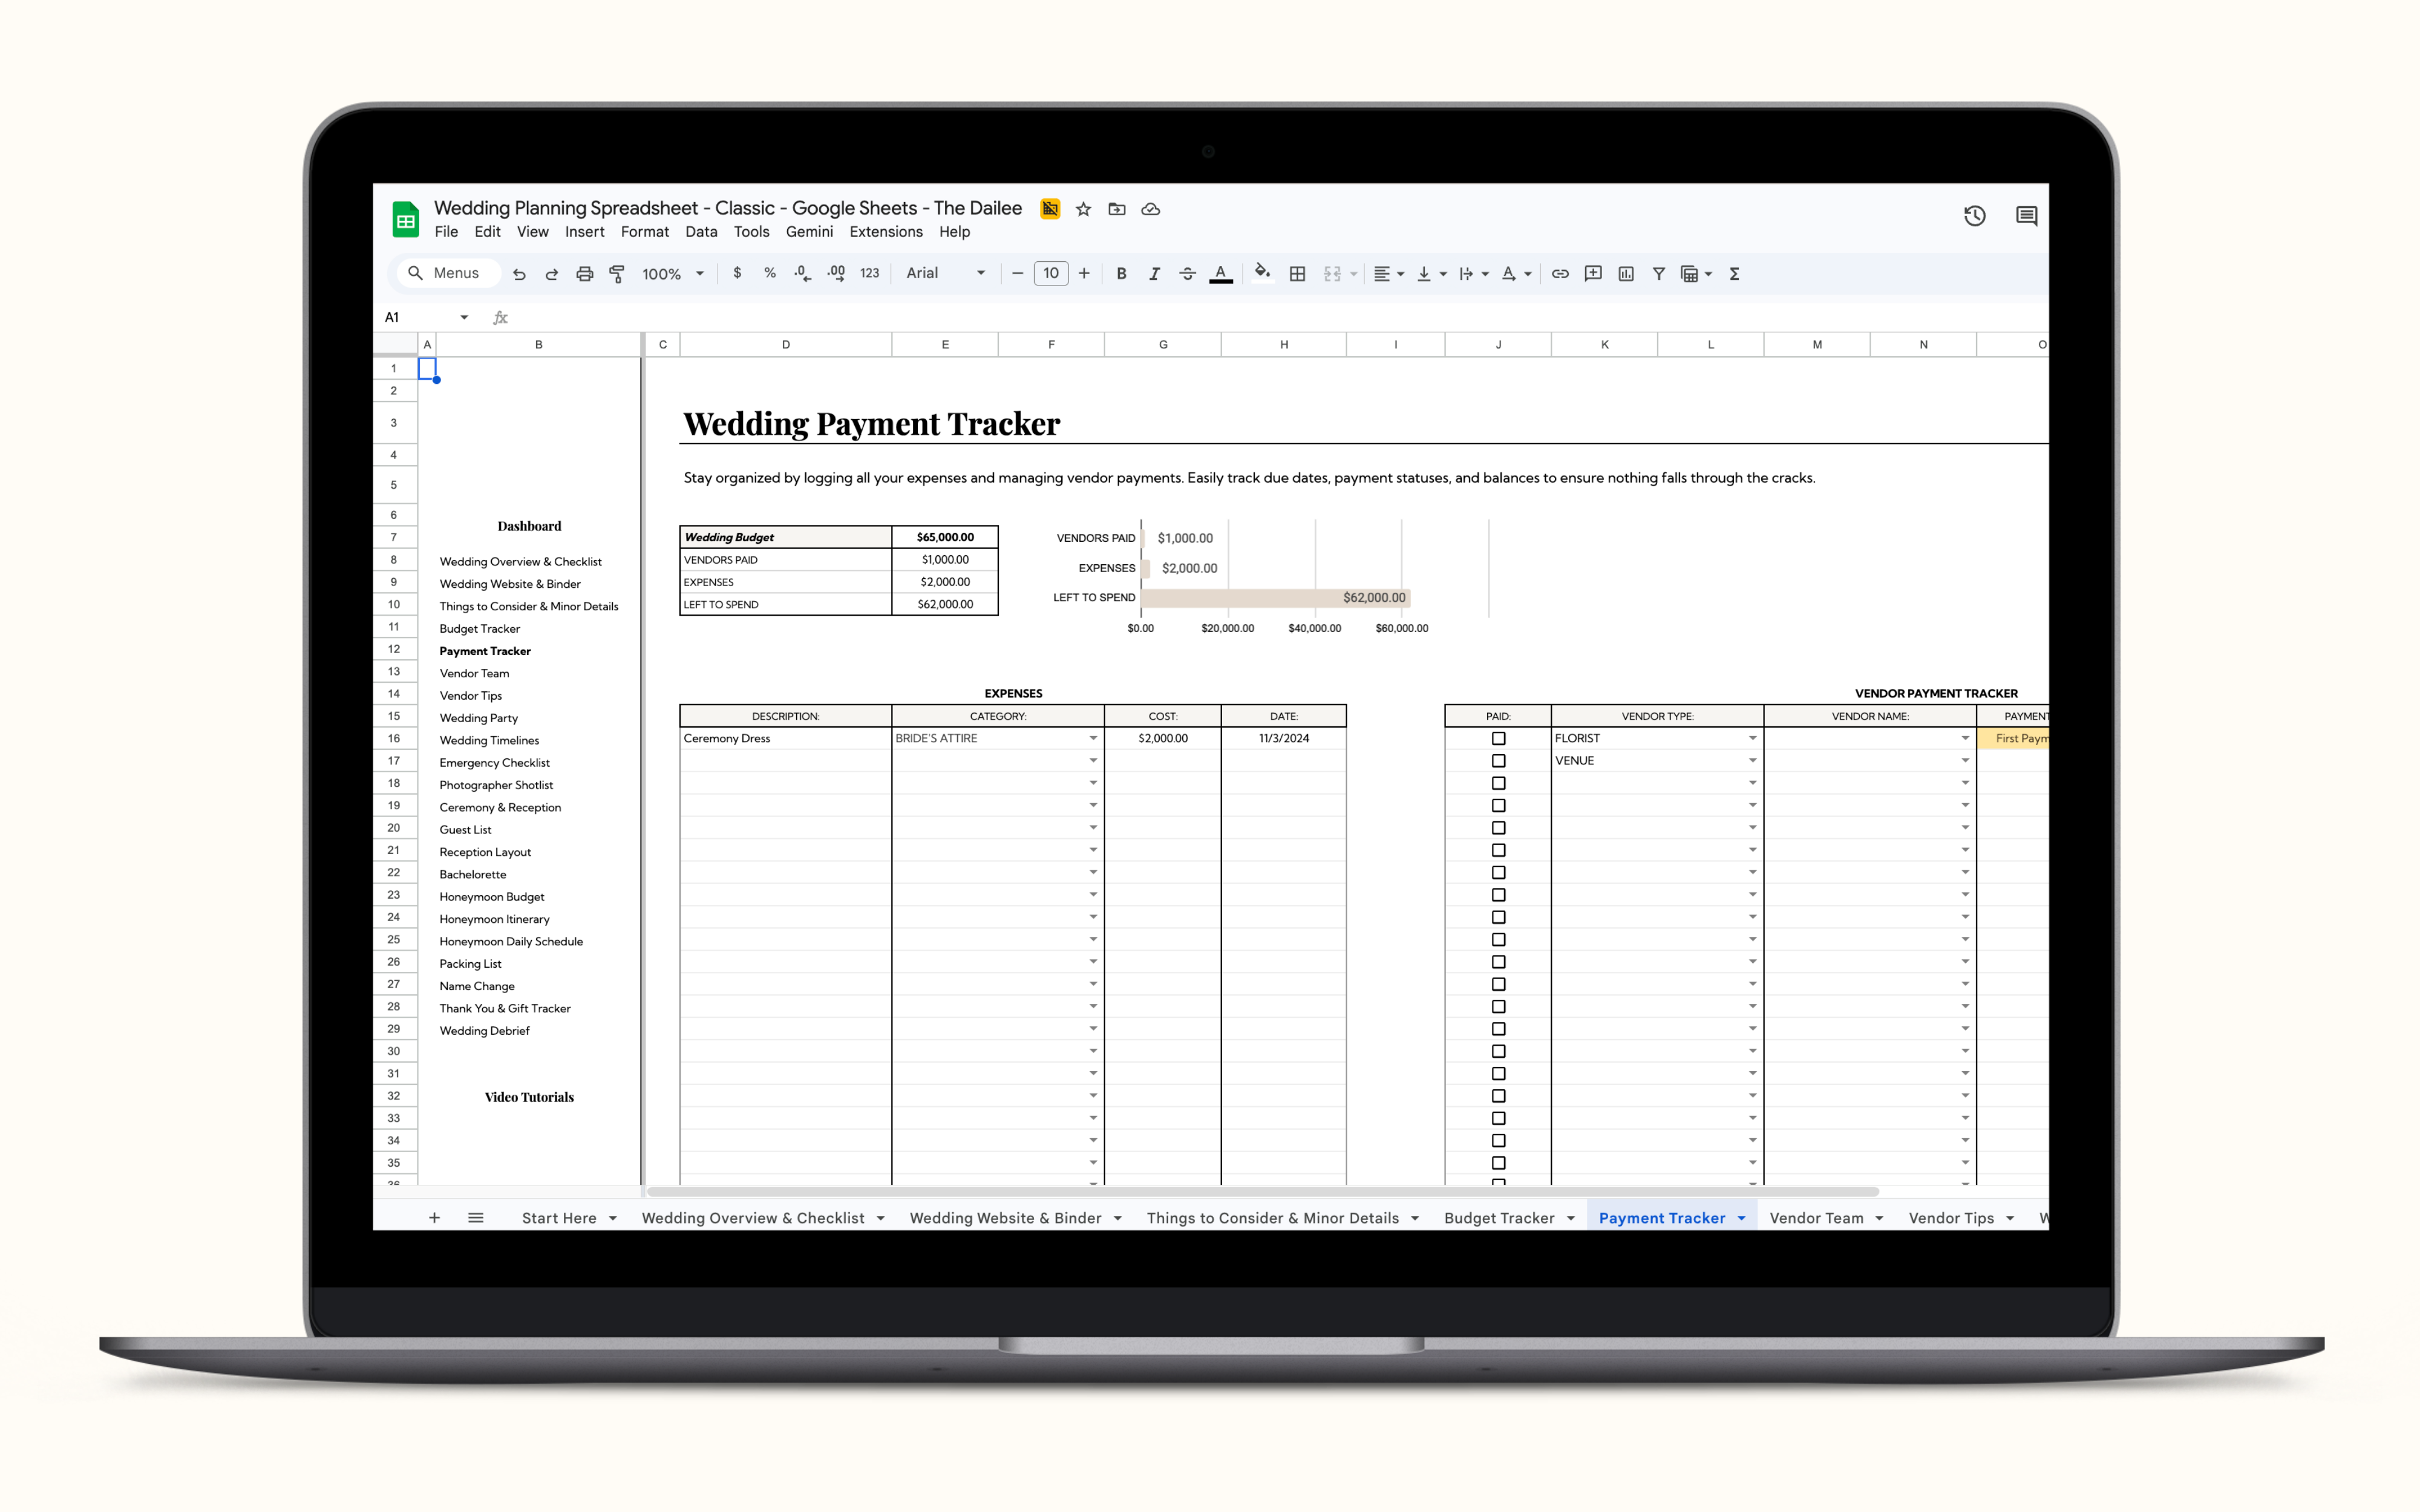Screen dimensions: 2420x1512
Task: Click the print icon in toolbar
Action: 584,274
